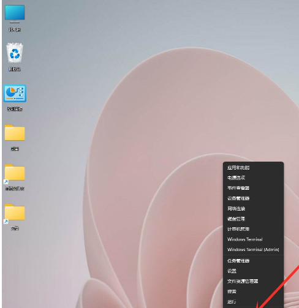
Task: Select the 文档 shortcut folder icon
Action: (x=15, y=217)
